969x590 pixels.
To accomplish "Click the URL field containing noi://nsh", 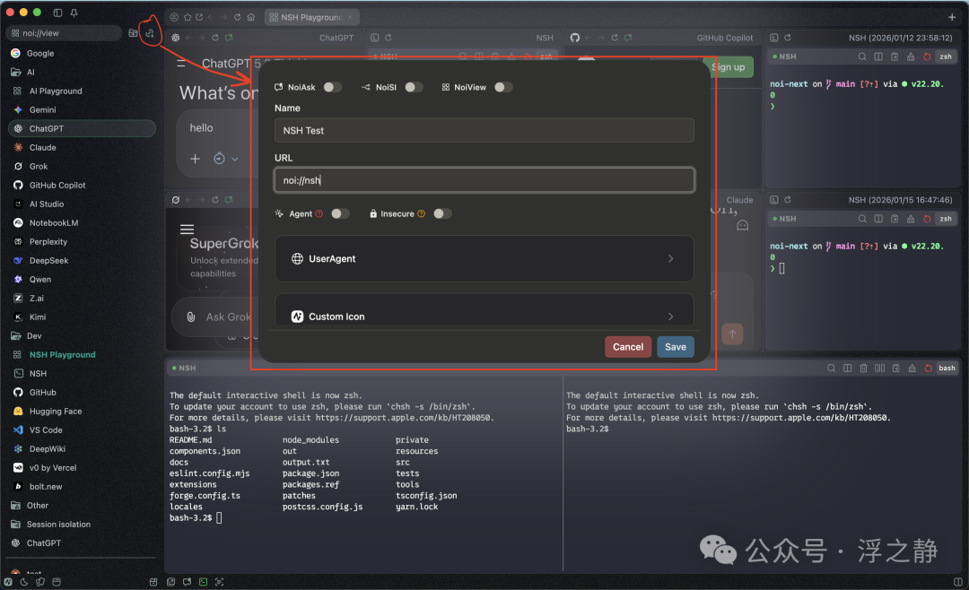I will pyautogui.click(x=484, y=180).
